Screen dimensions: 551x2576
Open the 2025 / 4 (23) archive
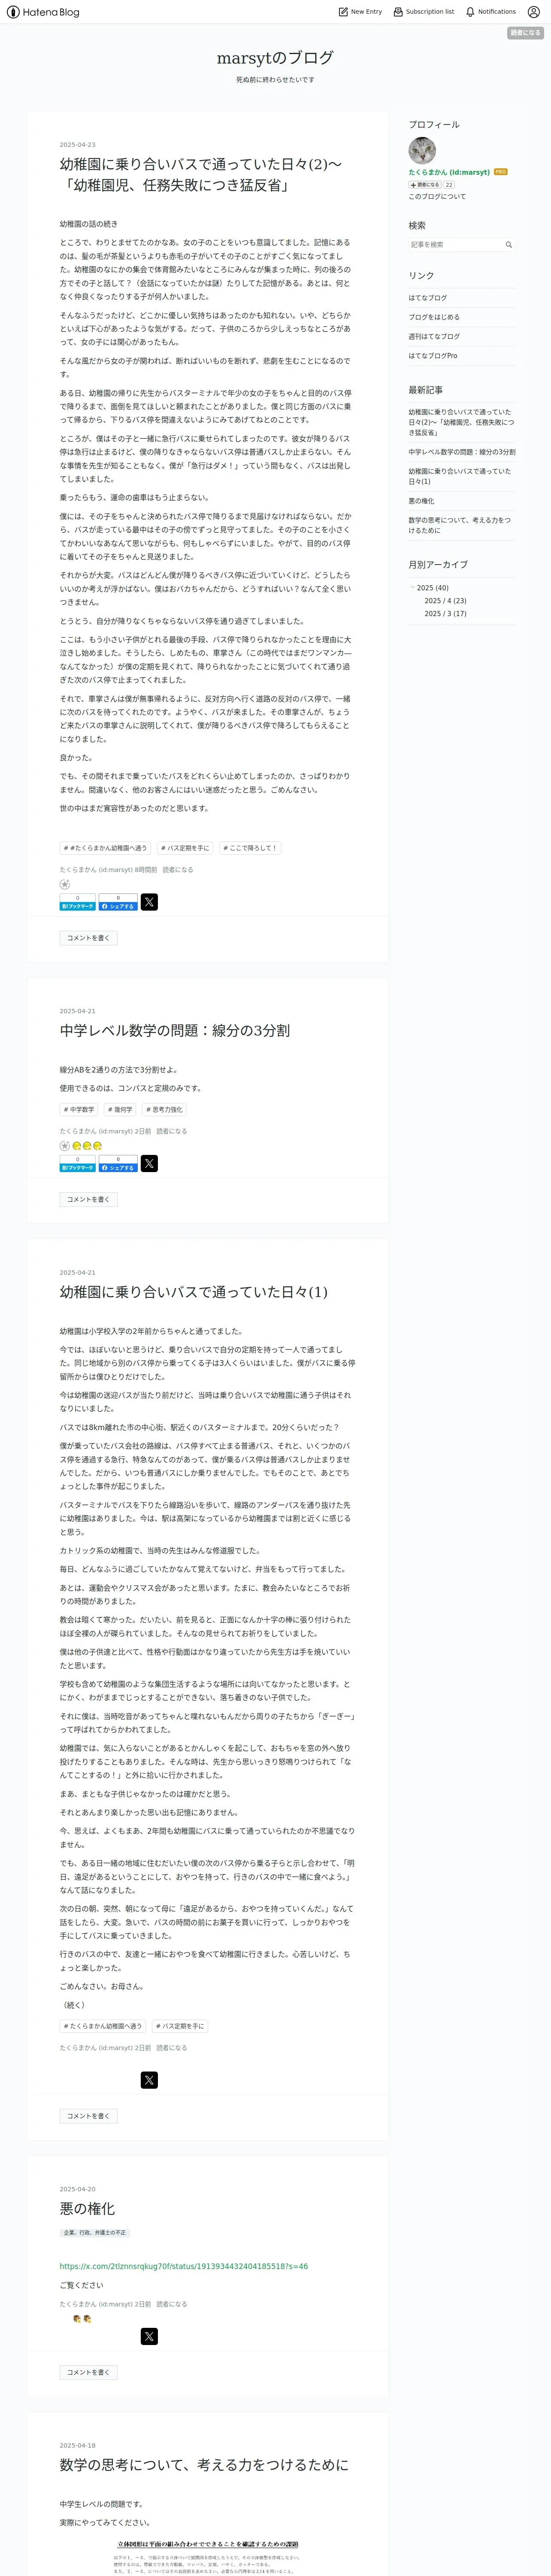445,601
